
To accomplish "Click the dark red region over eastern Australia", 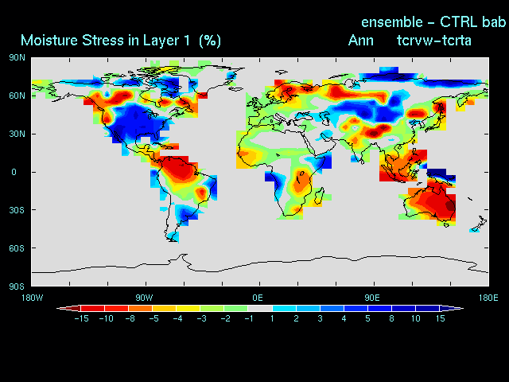I will pyautogui.click(x=450, y=206).
